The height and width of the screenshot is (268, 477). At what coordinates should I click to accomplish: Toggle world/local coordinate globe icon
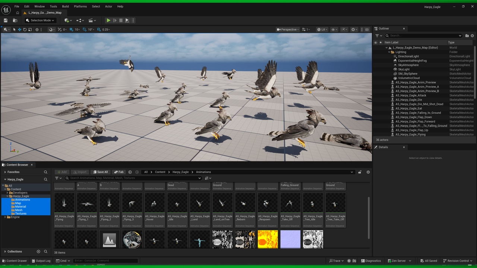pos(37,29)
